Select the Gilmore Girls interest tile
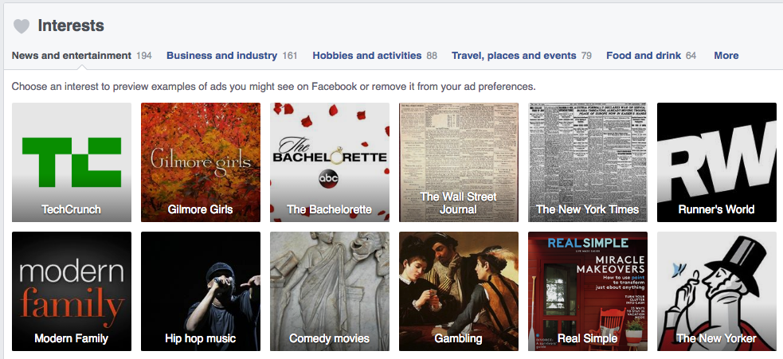The width and height of the screenshot is (783, 359). coord(201,162)
